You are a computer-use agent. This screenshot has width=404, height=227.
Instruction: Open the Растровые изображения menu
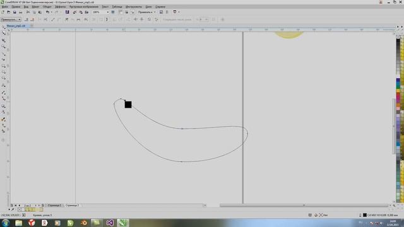84,7
